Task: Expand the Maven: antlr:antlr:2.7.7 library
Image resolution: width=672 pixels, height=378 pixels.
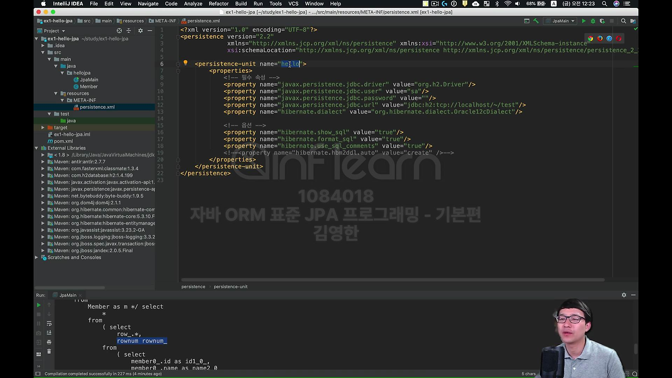Action: pyautogui.click(x=43, y=162)
